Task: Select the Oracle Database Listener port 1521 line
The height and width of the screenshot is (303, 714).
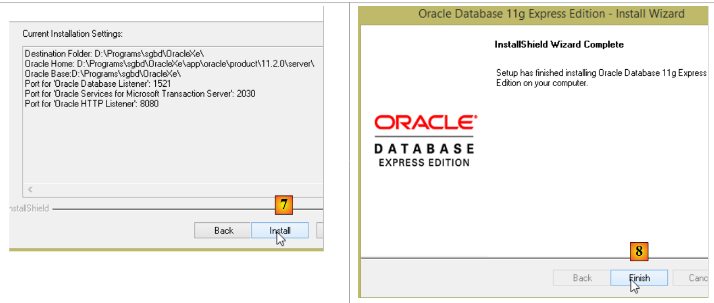Action: pos(98,83)
